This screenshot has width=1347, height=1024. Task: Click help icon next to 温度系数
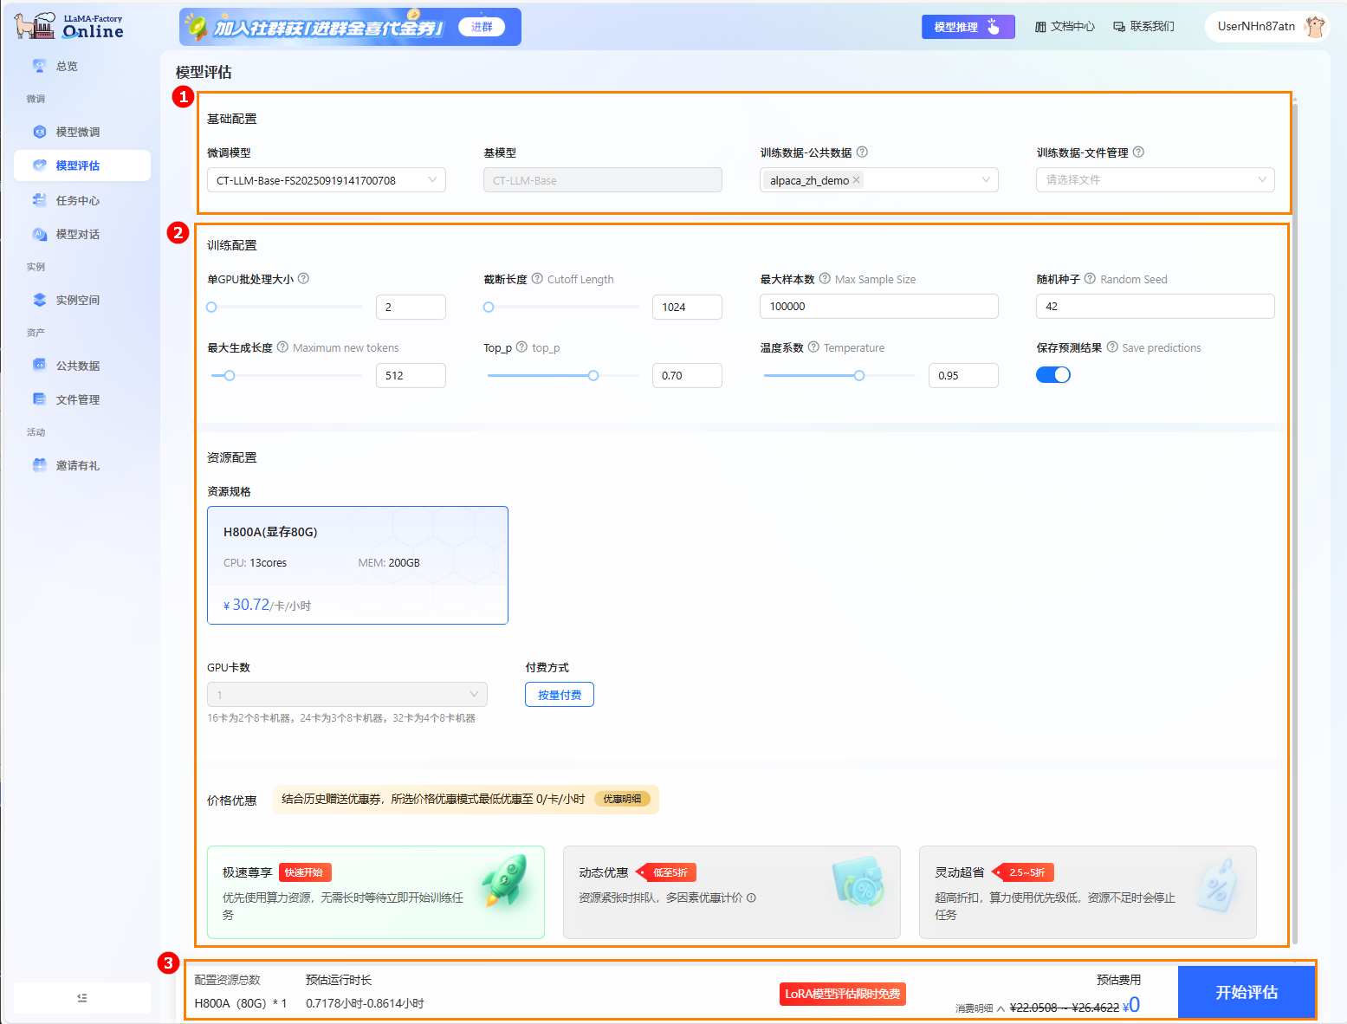tap(813, 347)
